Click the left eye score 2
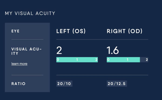The height and width of the screenshot is (100, 162). click(x=59, y=50)
